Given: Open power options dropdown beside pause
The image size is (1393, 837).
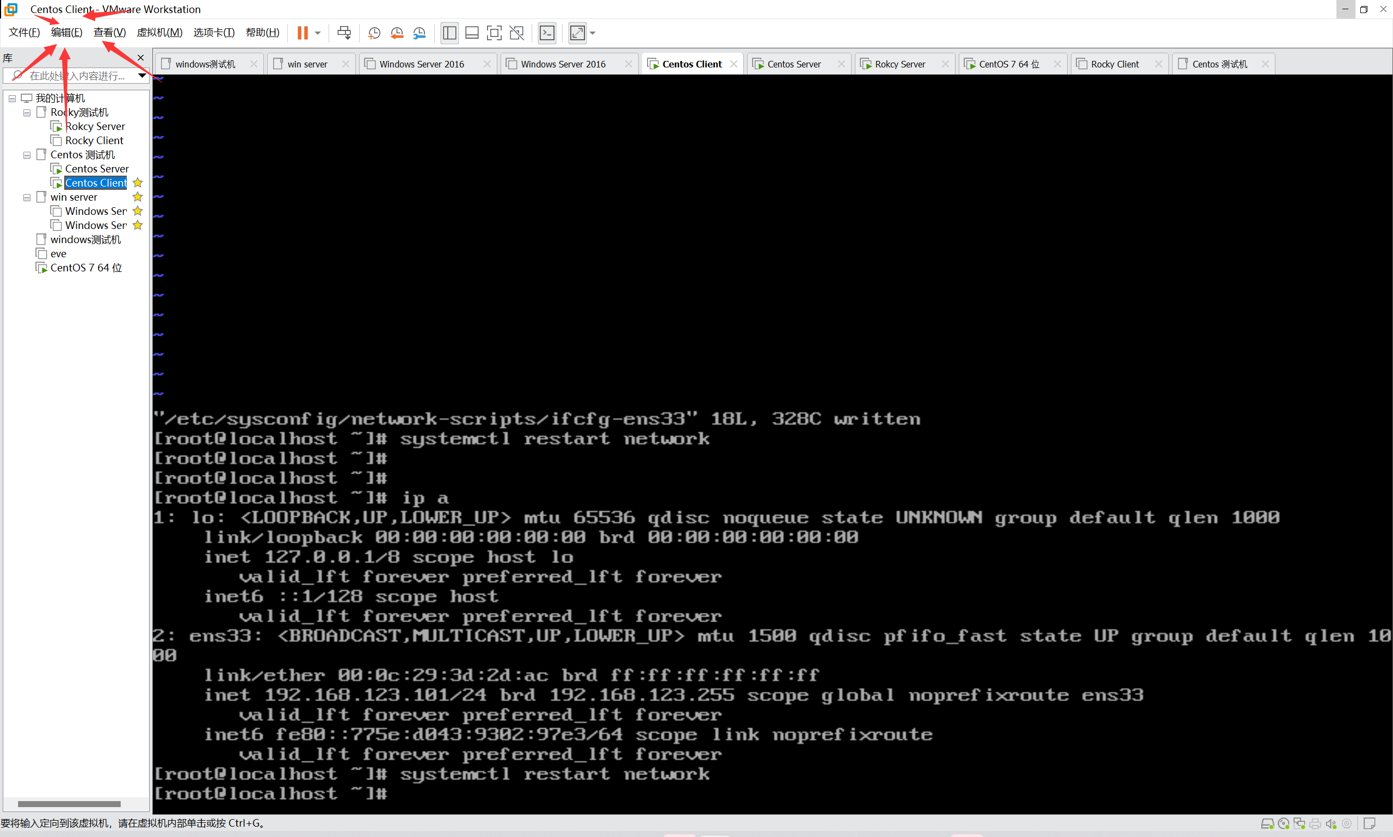Looking at the screenshot, I should (x=318, y=33).
